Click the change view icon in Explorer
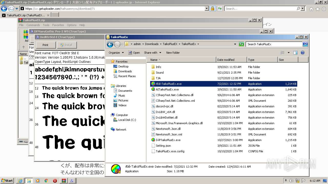 [282, 53]
